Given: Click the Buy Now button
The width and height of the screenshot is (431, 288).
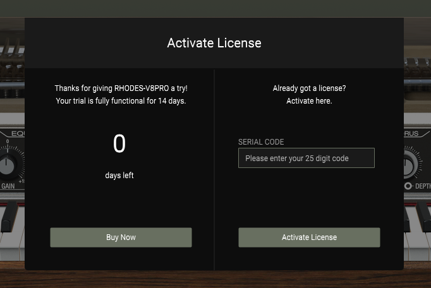Looking at the screenshot, I should coord(121,237).
